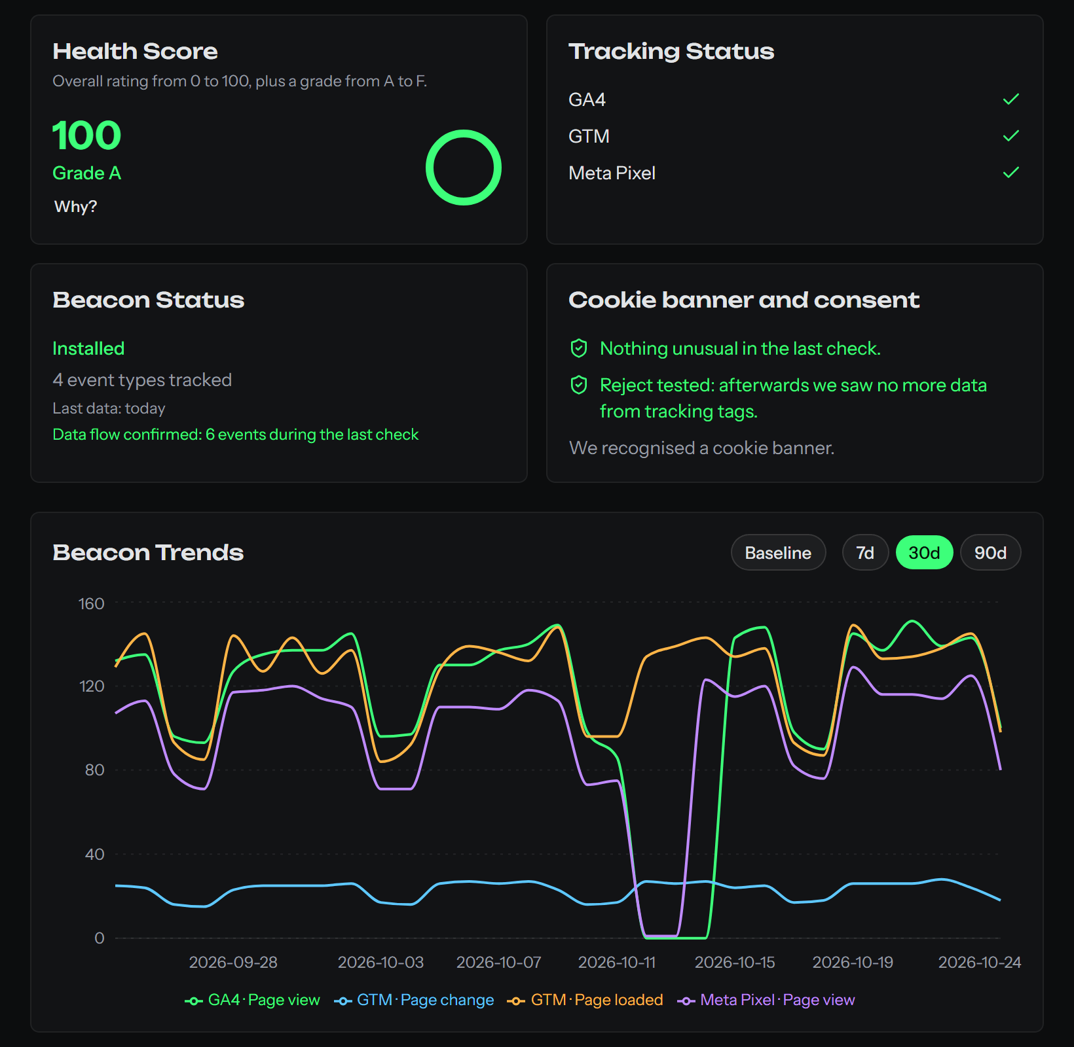This screenshot has height=1047, width=1074.
Task: Click the GA4 Page view legend marker
Action: tap(193, 1001)
